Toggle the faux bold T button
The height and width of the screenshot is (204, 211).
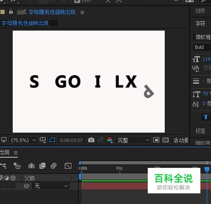(x=205, y=117)
